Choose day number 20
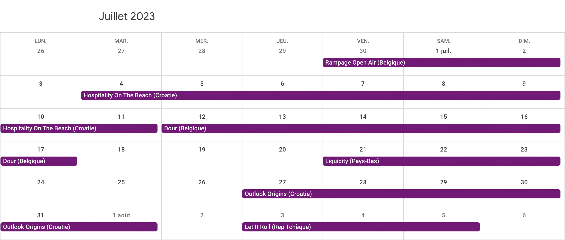Viewport: 565px width, 240px height. 282,149
